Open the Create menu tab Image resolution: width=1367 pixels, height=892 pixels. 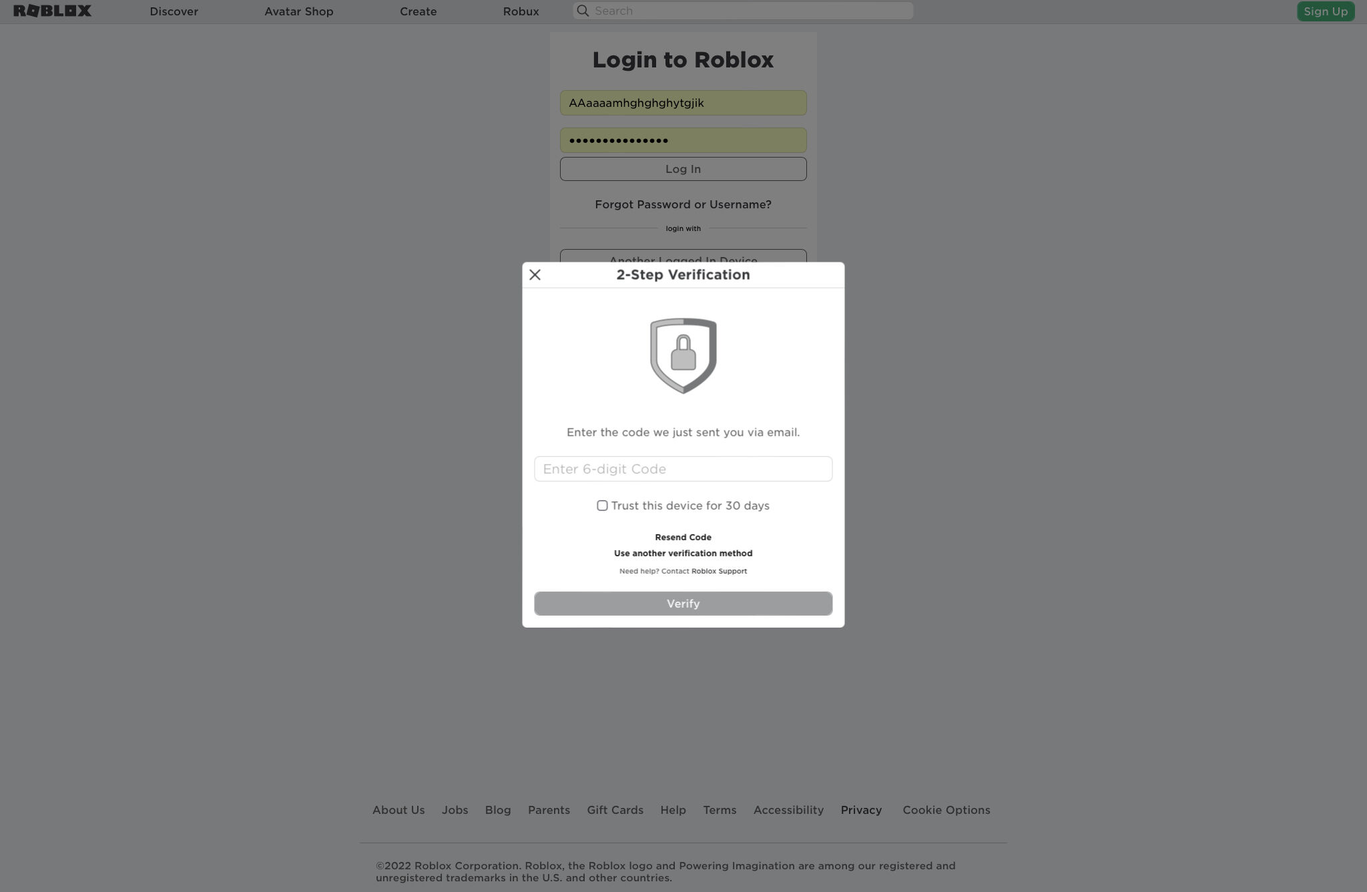click(417, 11)
